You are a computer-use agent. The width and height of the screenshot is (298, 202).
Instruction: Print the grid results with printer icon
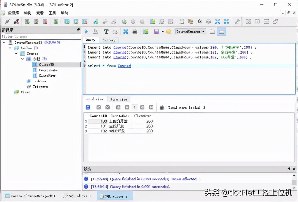tap(162, 107)
